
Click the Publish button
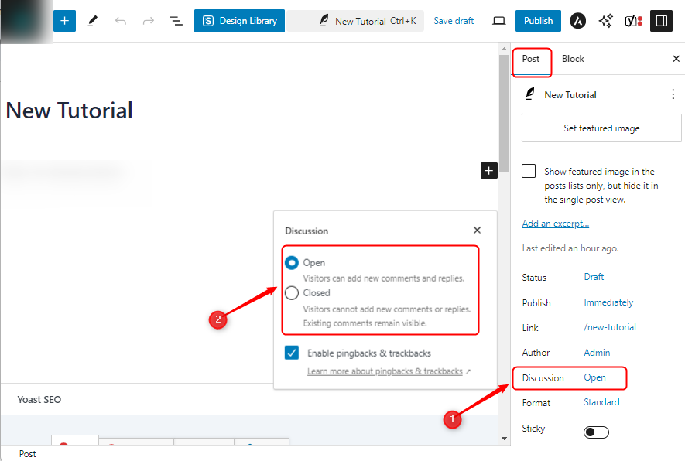538,21
